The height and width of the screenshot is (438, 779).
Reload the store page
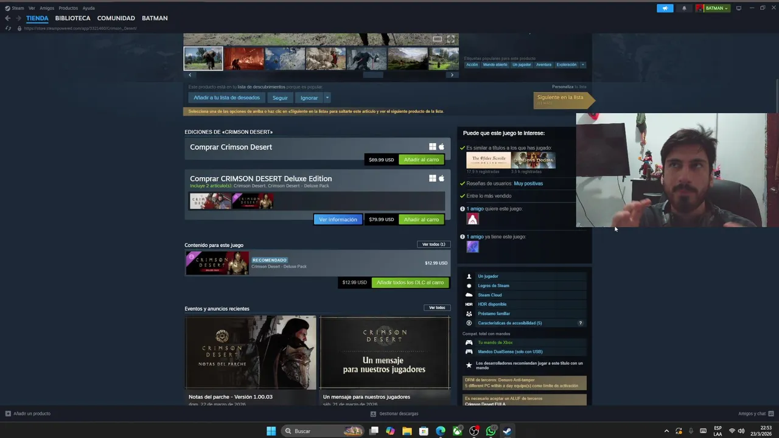click(8, 28)
